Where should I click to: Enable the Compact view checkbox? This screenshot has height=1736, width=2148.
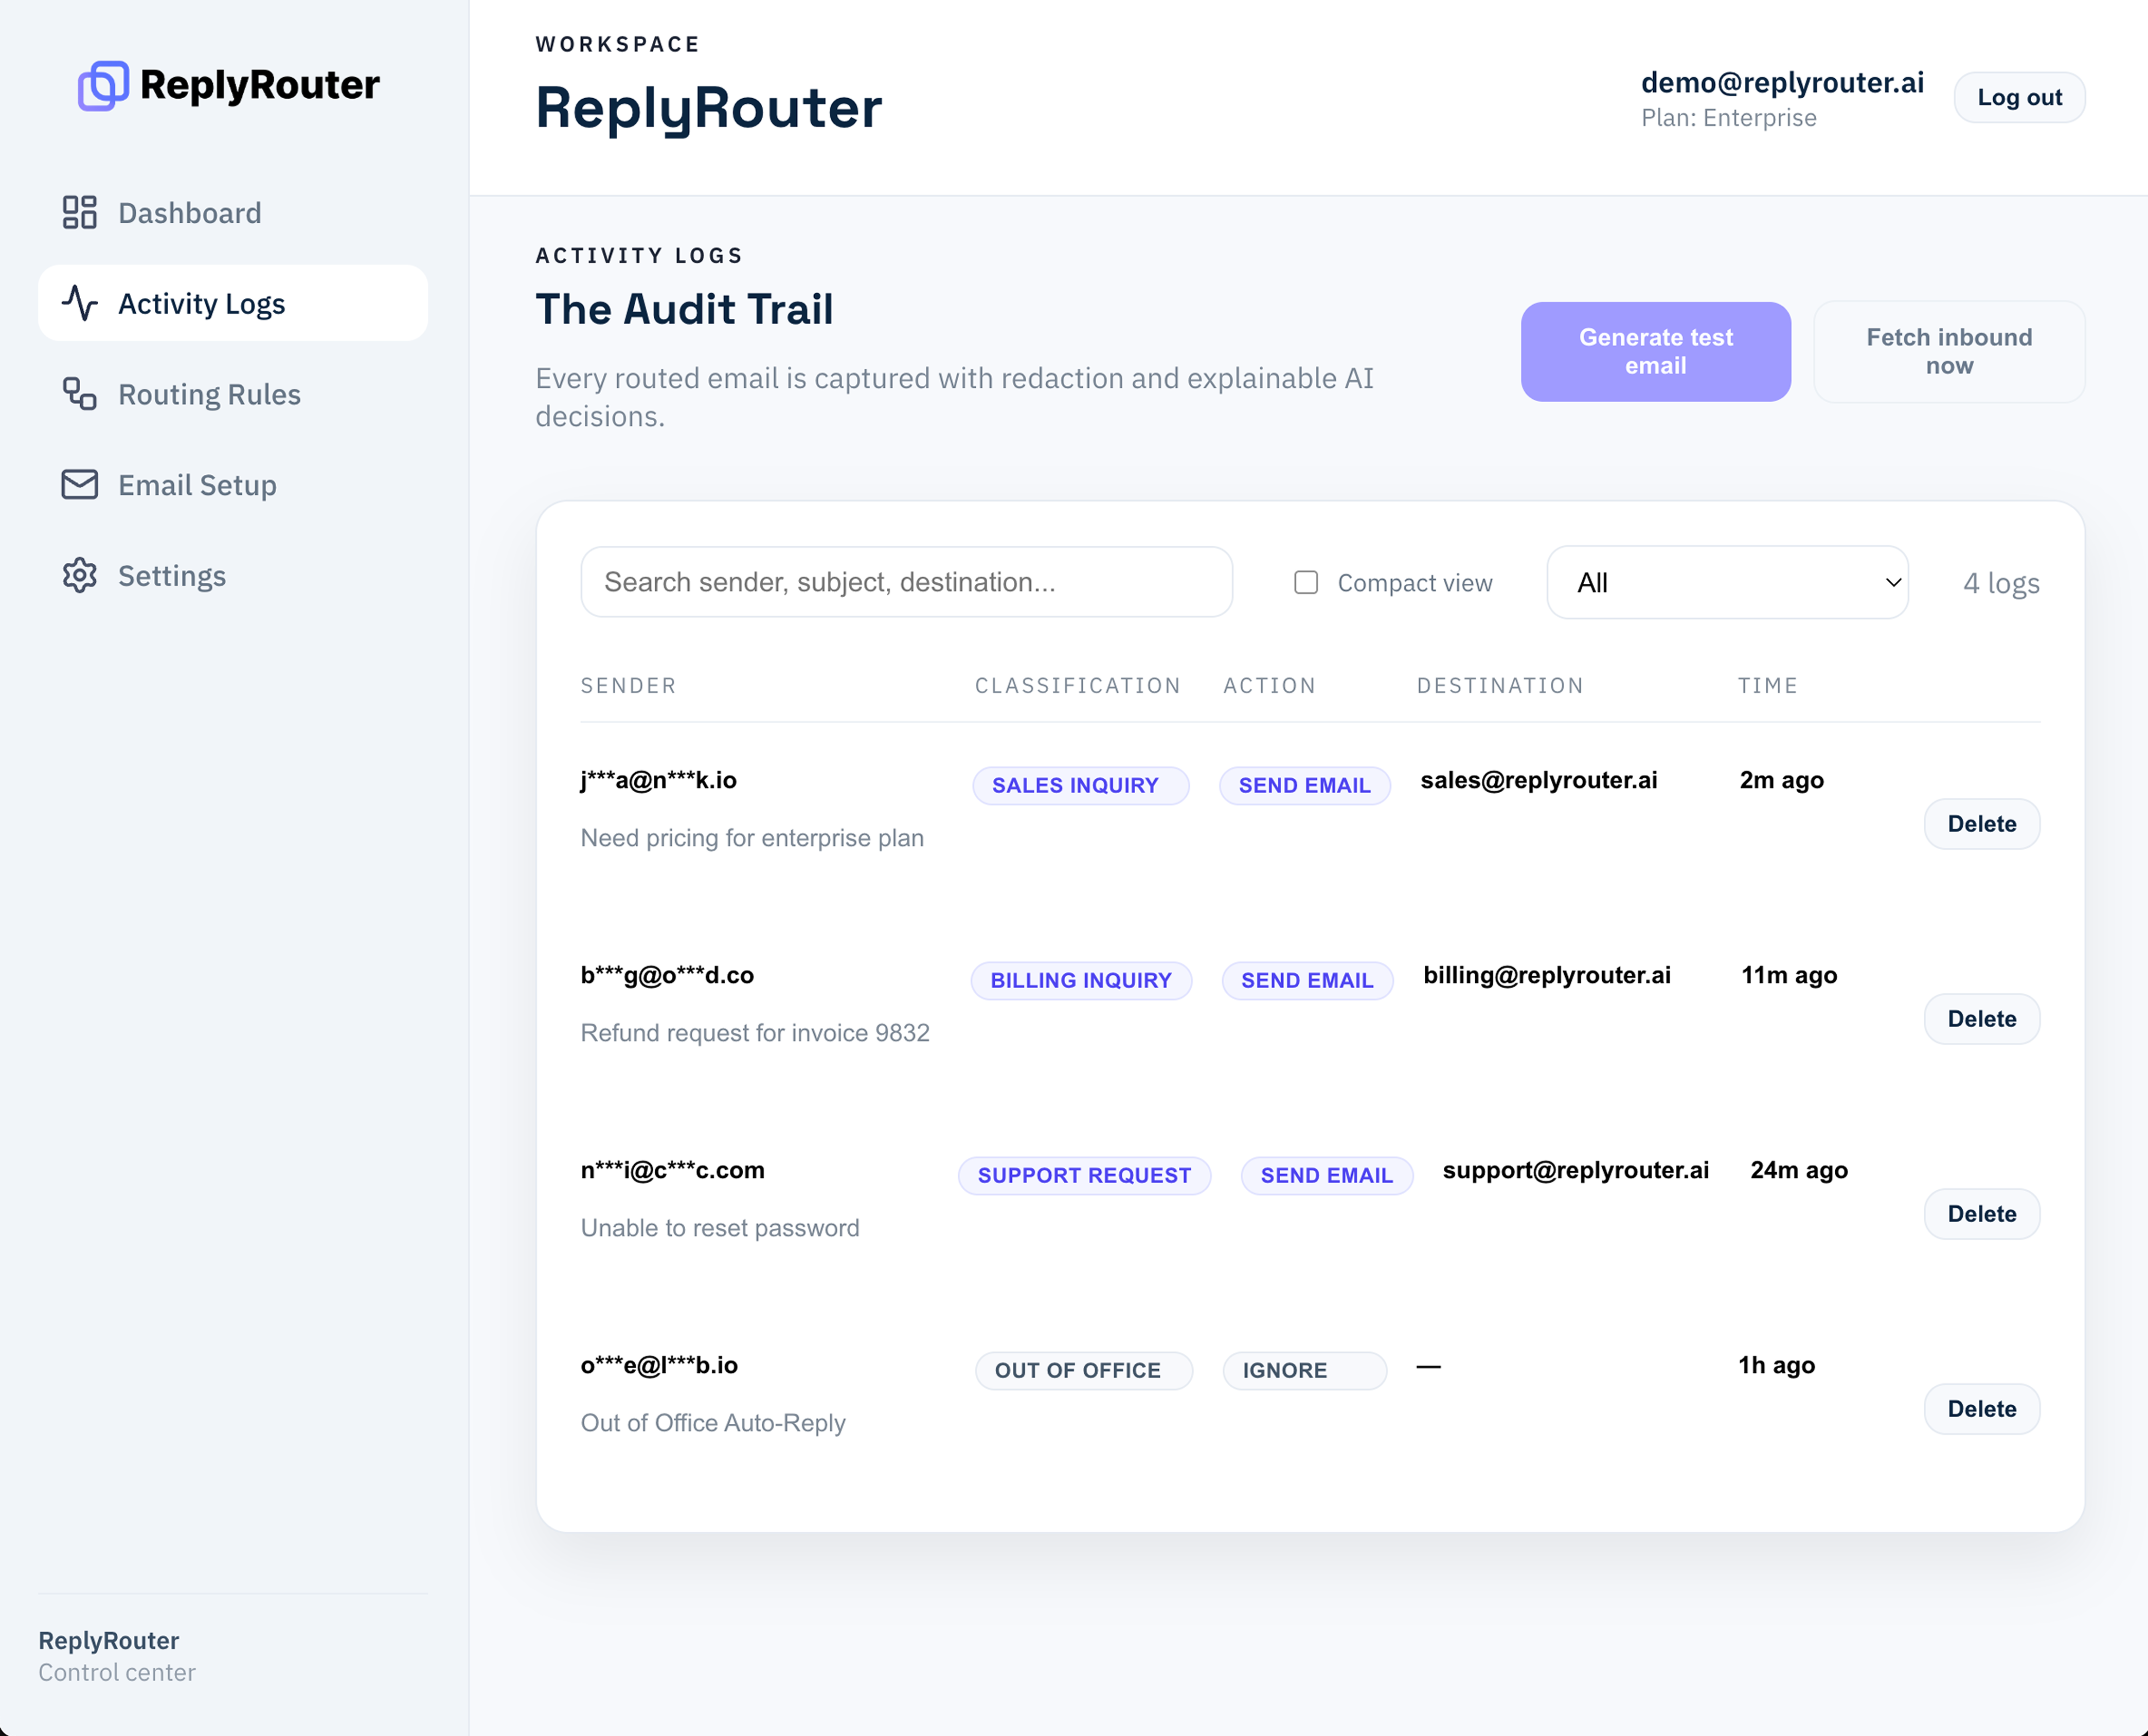[1306, 582]
